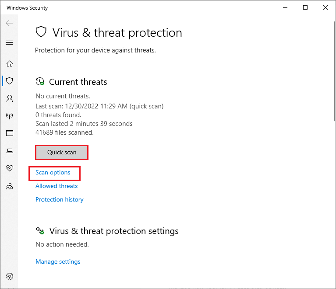The image size is (336, 289).
Task: Open Scan options link
Action: click(53, 172)
